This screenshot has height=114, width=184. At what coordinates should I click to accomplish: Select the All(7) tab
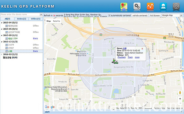(x=7, y=19)
